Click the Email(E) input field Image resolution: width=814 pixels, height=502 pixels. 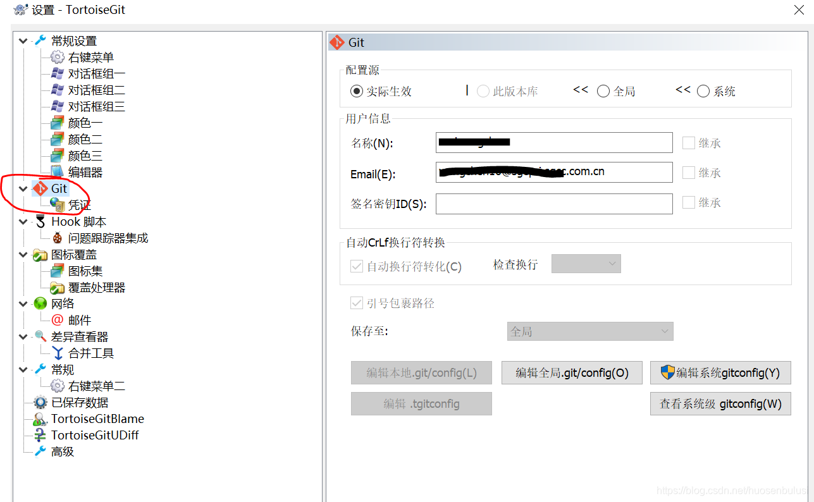click(x=554, y=172)
